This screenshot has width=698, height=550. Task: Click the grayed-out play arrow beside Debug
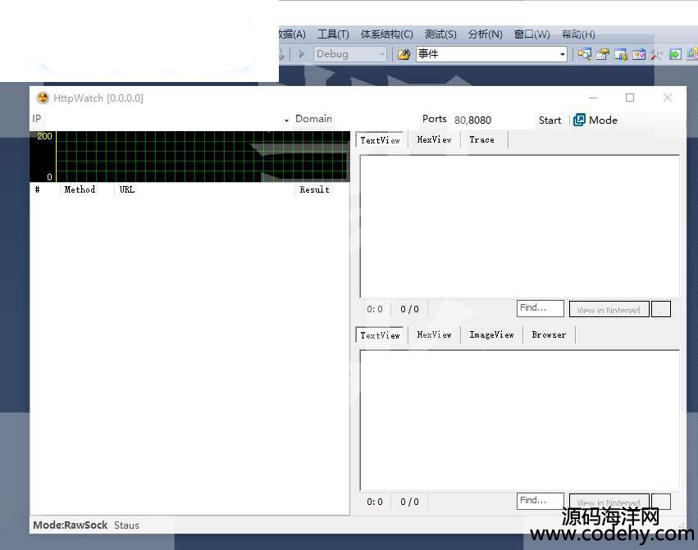click(301, 54)
